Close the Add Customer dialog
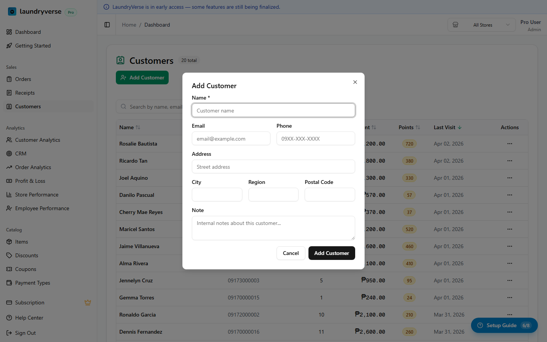Screen dimensions: 547x342 click(355, 82)
